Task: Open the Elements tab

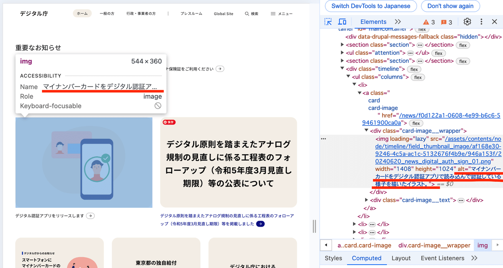Action: pyautogui.click(x=373, y=22)
